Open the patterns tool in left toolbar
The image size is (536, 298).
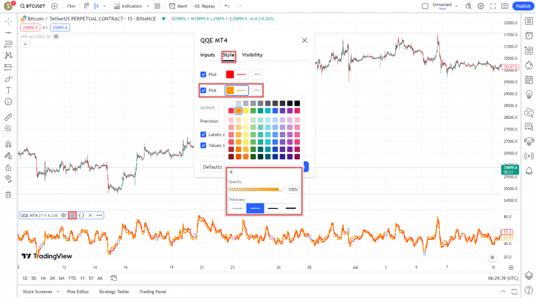coord(8,56)
